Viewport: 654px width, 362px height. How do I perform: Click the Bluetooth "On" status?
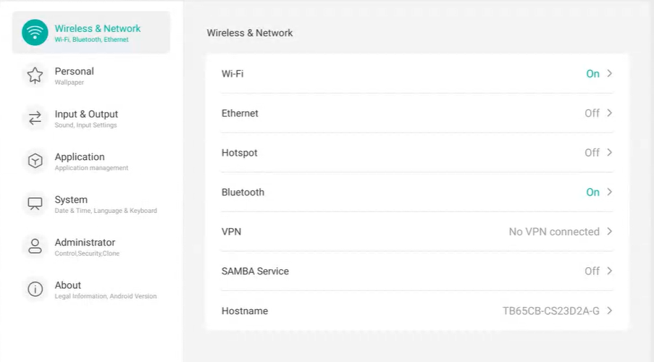592,193
